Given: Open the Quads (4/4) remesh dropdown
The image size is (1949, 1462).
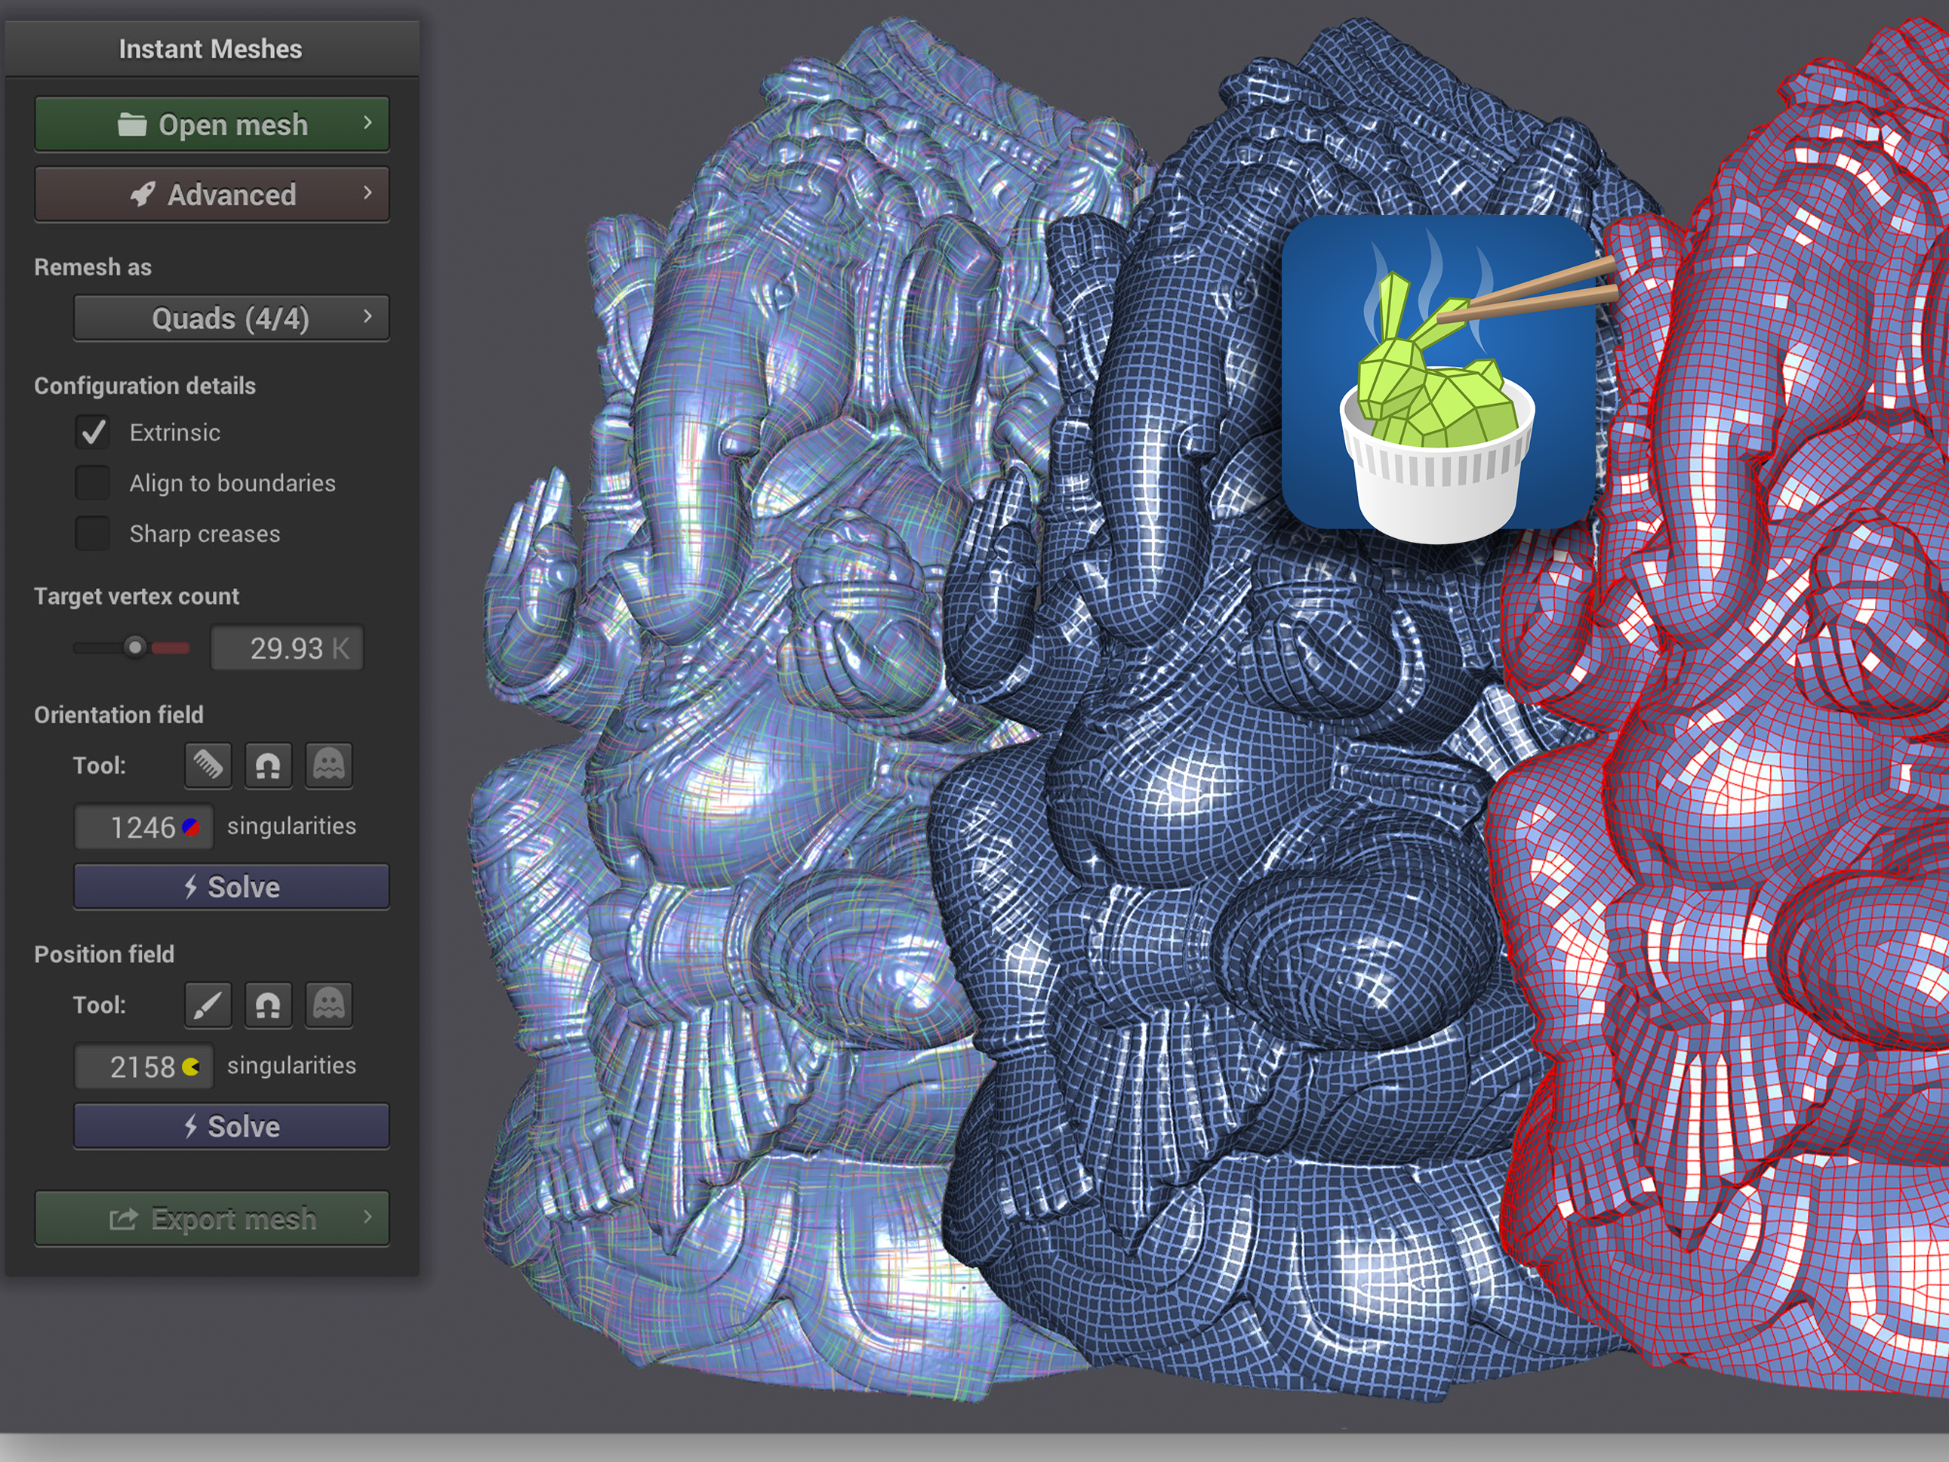Looking at the screenshot, I should tap(231, 318).
